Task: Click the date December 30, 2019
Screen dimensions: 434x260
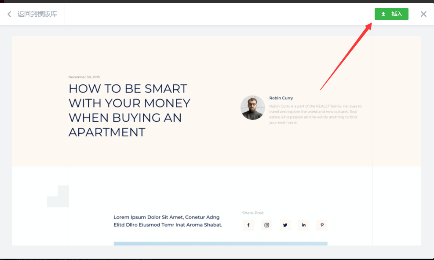Action: tap(84, 77)
